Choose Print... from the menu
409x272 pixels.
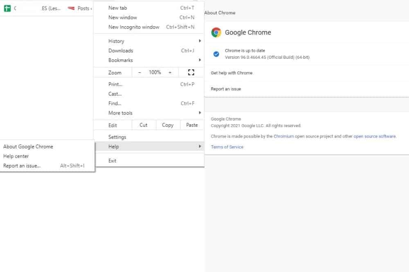tap(149, 84)
